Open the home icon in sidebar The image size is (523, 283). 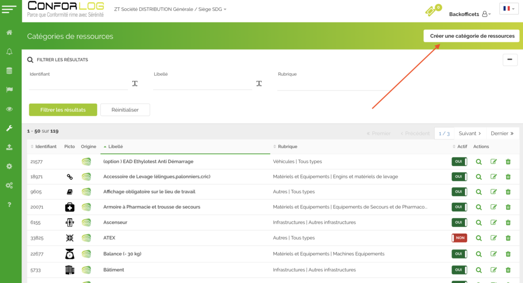9,33
